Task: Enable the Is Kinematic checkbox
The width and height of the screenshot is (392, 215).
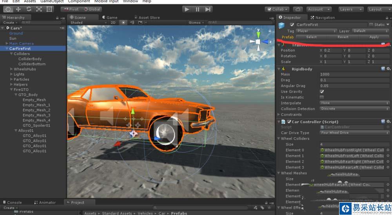Action: tap(322, 97)
